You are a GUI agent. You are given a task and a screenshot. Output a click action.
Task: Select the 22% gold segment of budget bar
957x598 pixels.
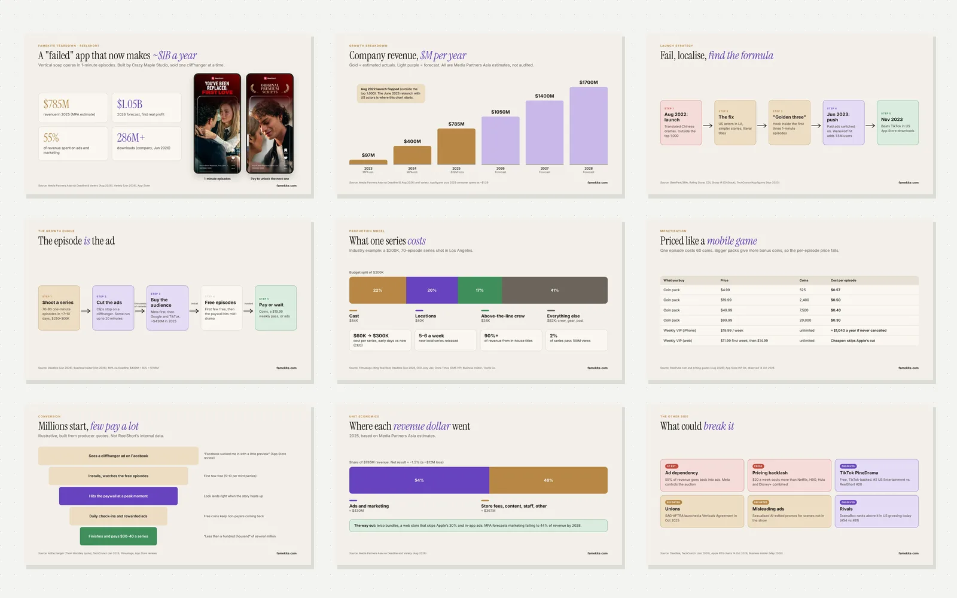[377, 290]
